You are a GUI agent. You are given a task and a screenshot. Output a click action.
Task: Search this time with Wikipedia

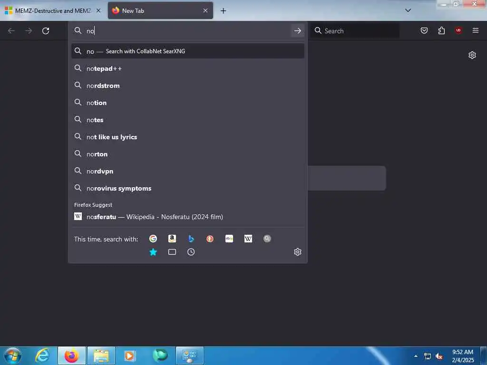point(248,239)
